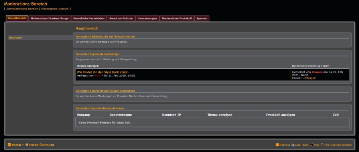
Task: Click the Portal building icon
Action: tap(10, 145)
